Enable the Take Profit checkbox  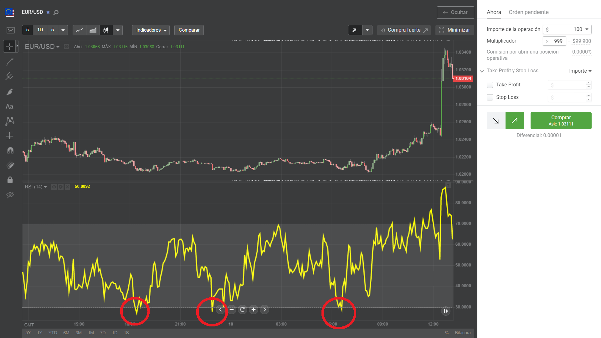pos(490,85)
